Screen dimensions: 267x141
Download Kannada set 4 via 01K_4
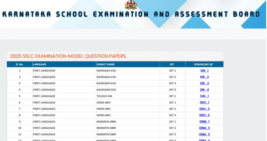point(204,90)
